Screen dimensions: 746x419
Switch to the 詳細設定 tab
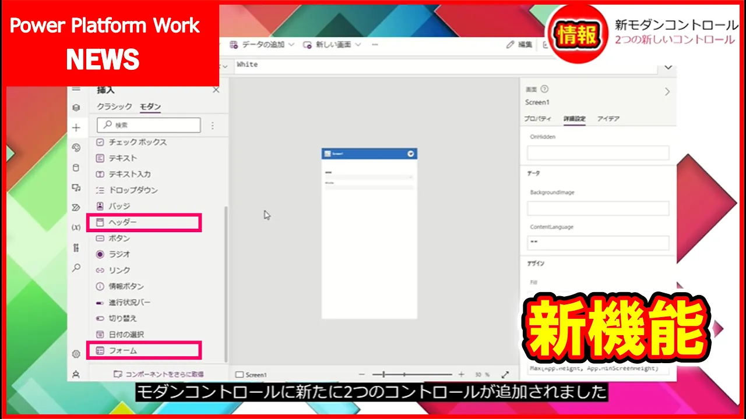pyautogui.click(x=574, y=119)
